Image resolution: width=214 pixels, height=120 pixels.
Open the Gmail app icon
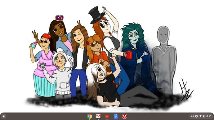[98, 116]
